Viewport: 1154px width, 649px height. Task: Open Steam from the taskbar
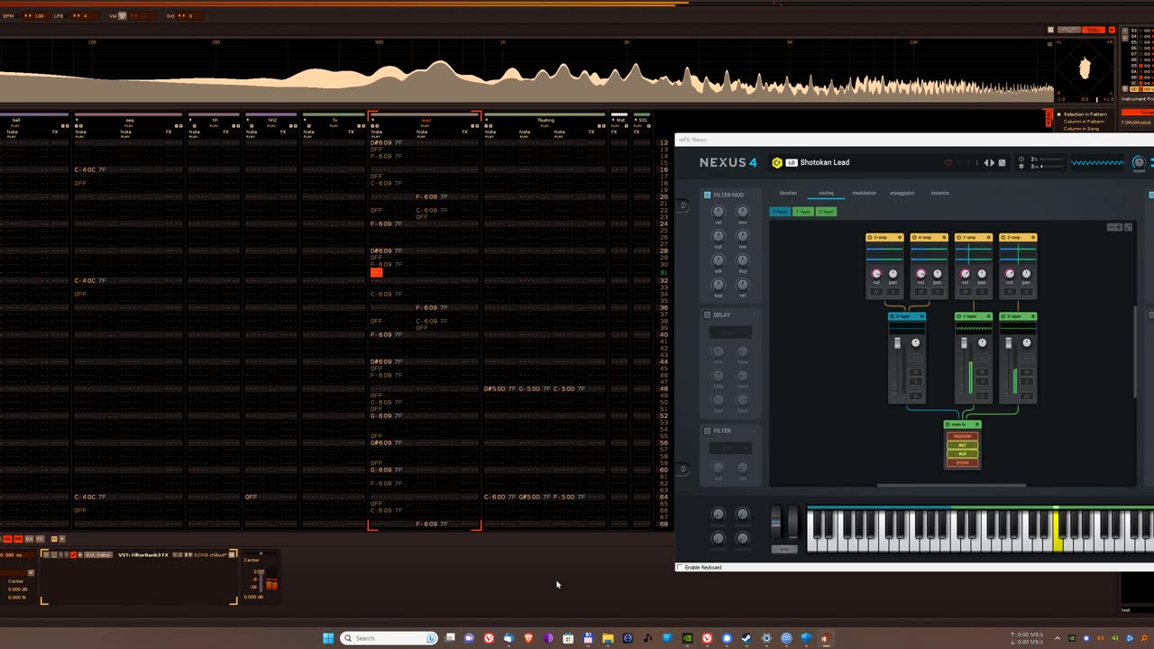point(746,638)
